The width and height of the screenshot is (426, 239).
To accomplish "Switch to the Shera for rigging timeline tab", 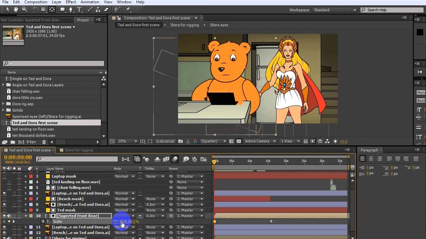I will [x=79, y=150].
